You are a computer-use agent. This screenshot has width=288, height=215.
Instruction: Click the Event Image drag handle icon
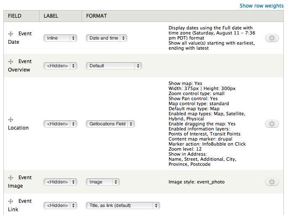[11, 178]
